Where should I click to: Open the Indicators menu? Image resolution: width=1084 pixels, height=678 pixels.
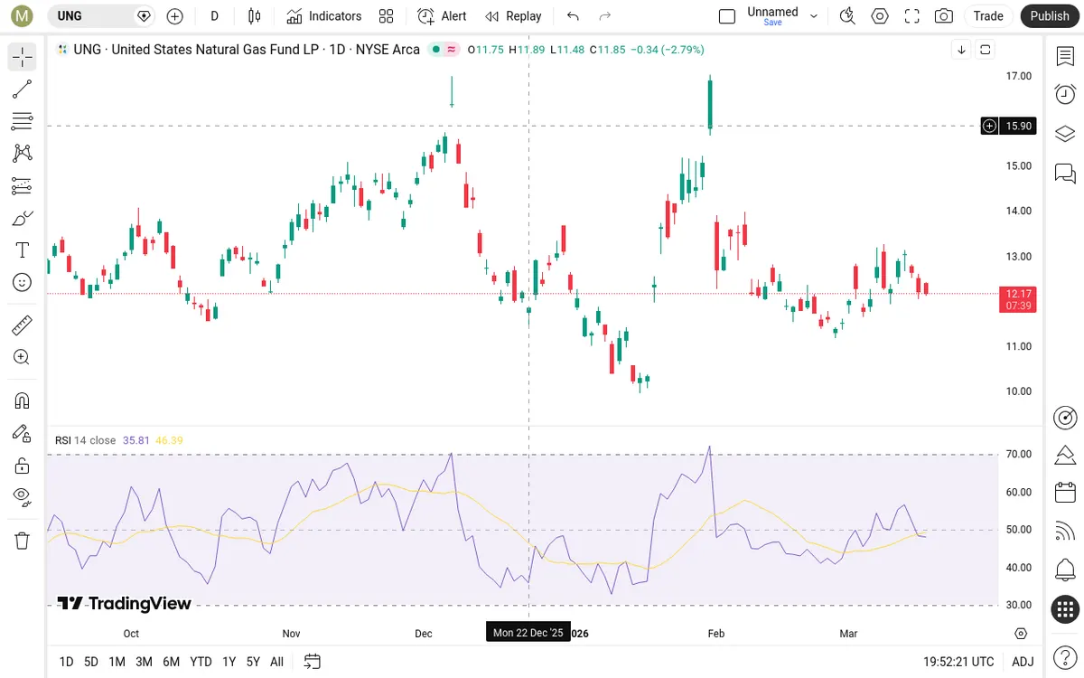point(324,16)
